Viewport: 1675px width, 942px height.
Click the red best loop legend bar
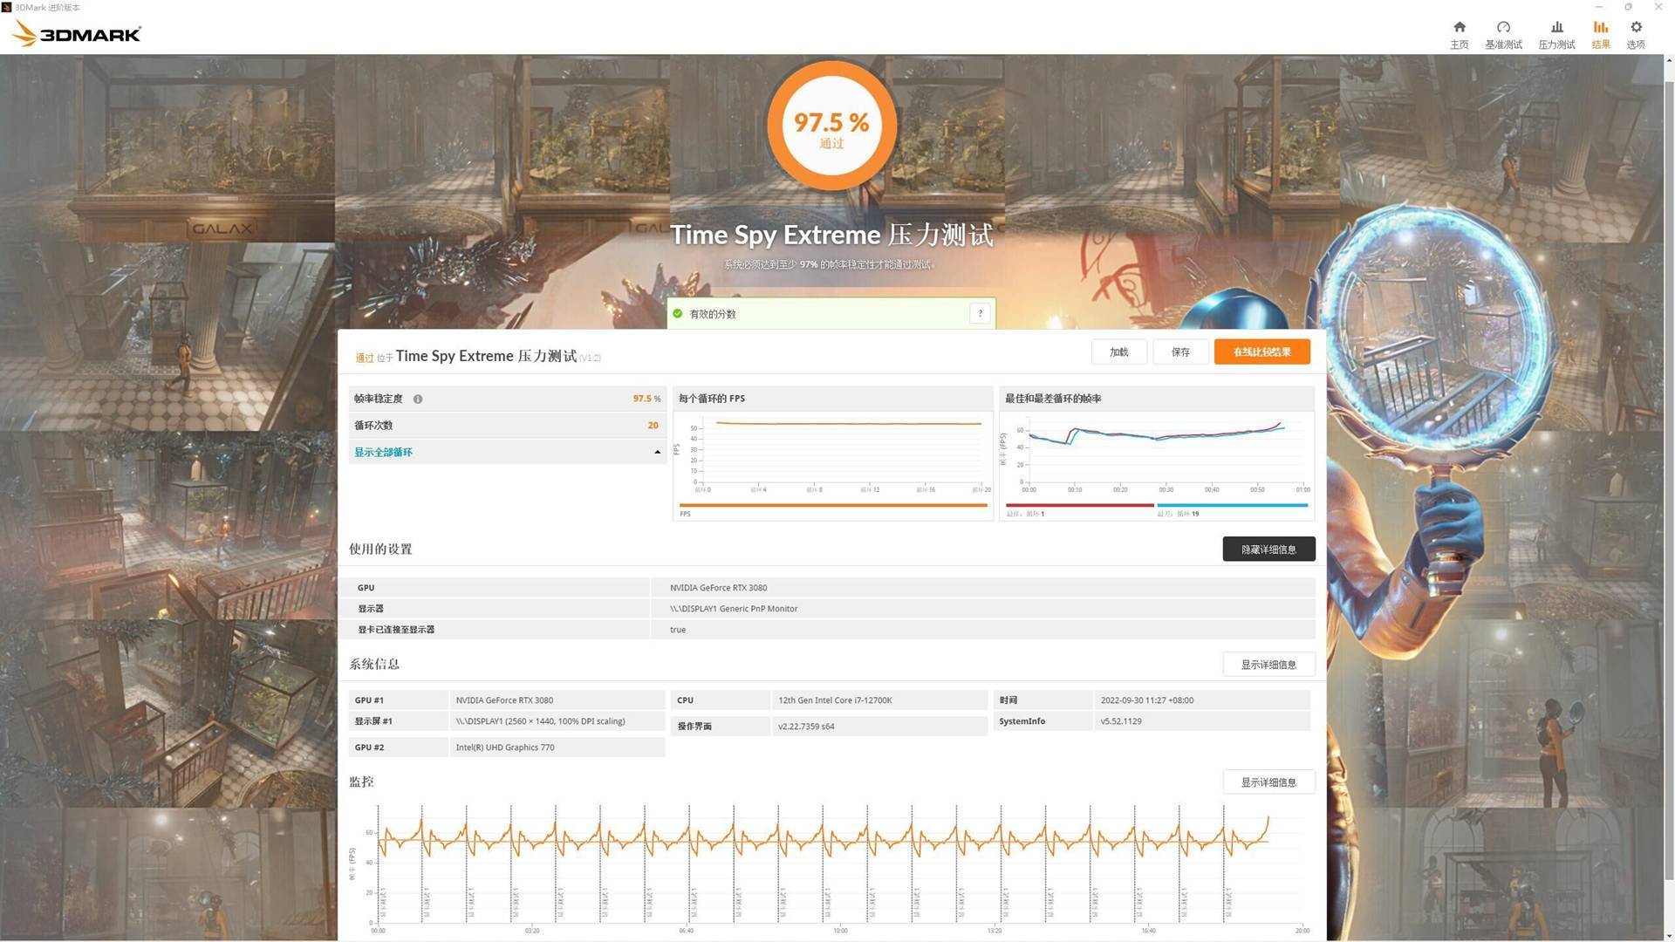[x=1079, y=505]
